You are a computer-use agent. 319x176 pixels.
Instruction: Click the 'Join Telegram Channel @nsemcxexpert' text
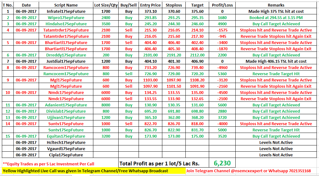click(248, 171)
